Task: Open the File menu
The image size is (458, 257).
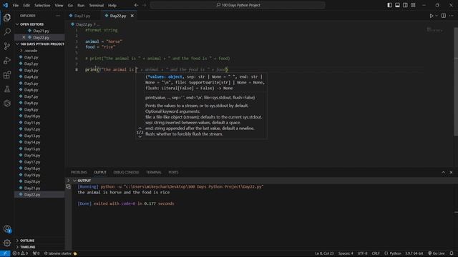Action: point(16,5)
